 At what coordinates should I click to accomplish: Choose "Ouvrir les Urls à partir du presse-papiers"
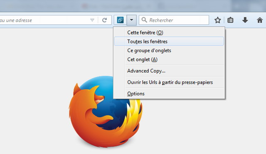point(169,82)
